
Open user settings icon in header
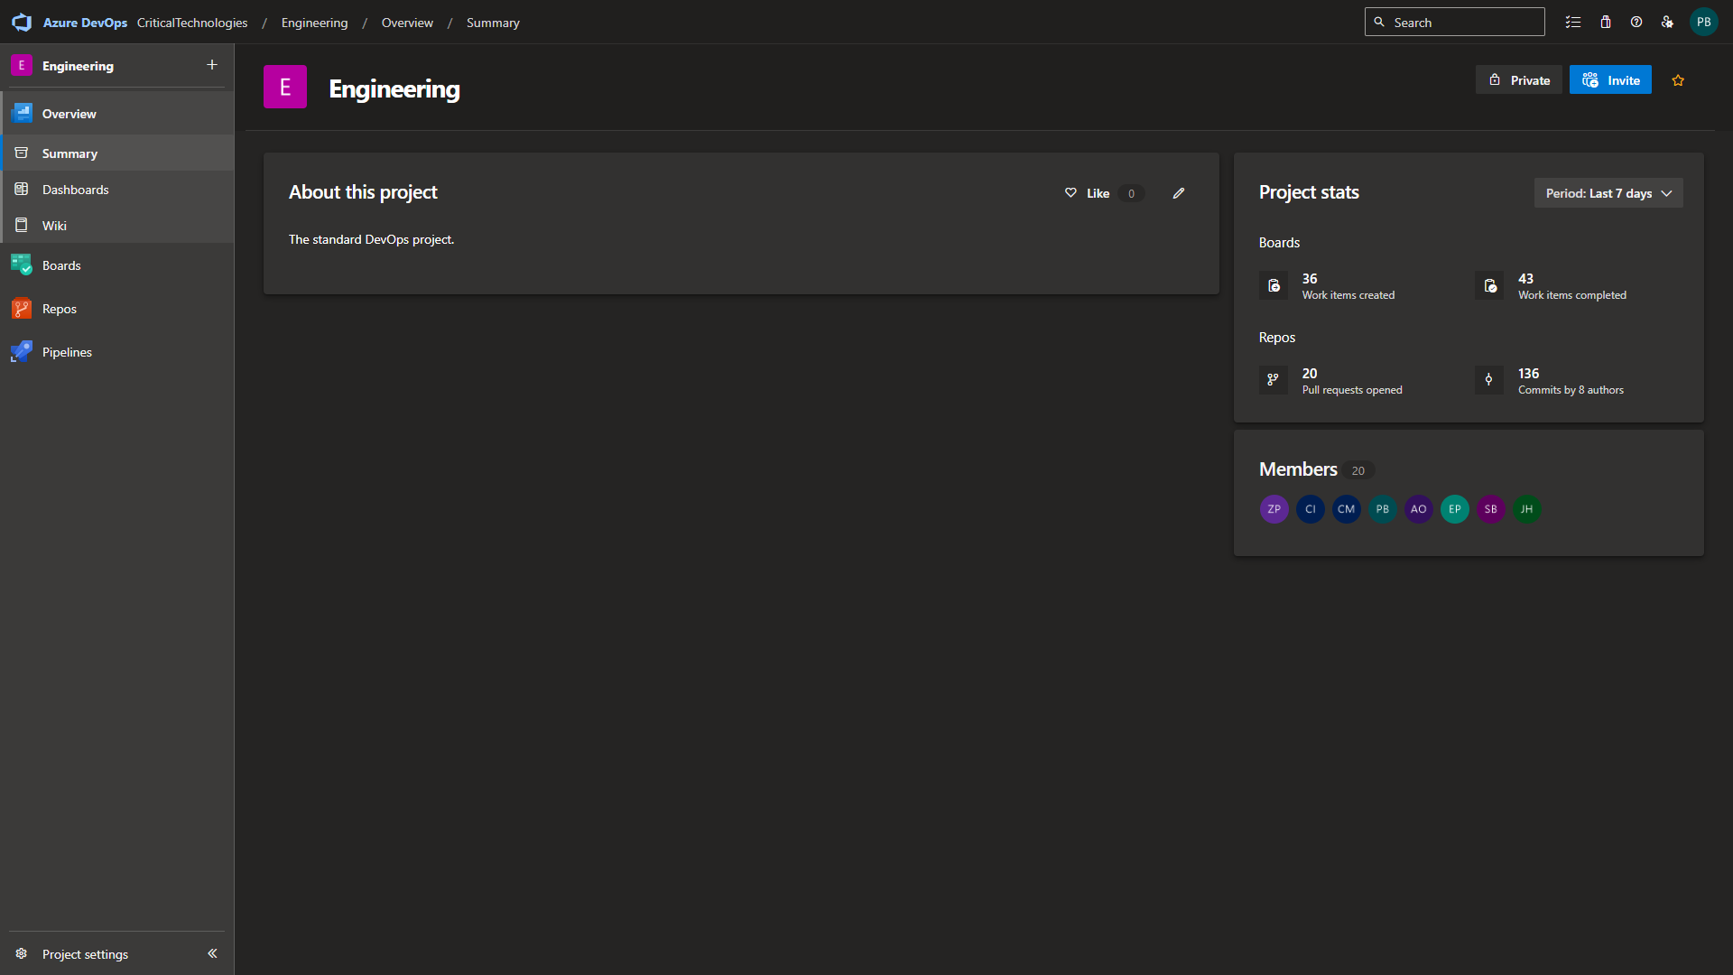tap(1667, 23)
